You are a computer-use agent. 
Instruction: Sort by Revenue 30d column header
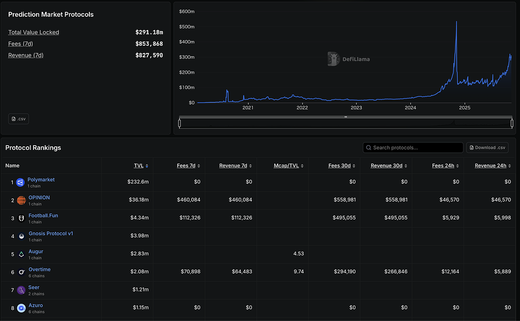[x=388, y=166]
